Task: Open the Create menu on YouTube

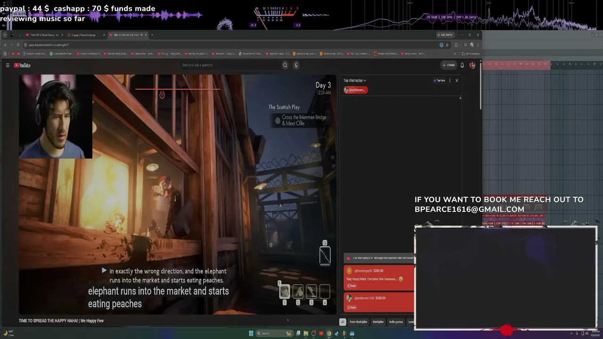Action: [448, 65]
